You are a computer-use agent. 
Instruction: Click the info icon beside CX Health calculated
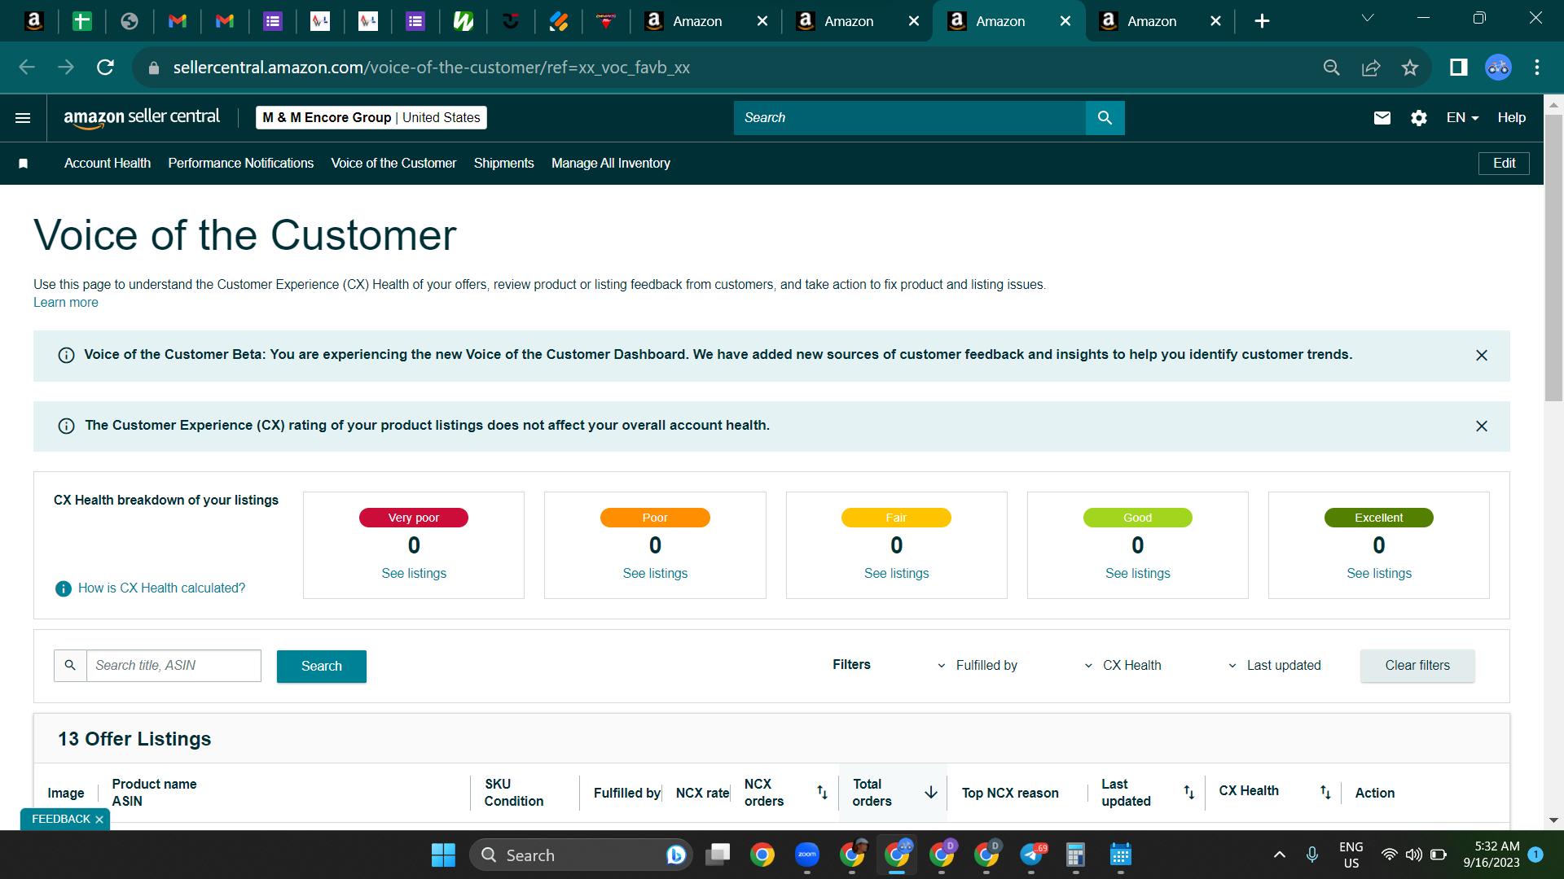click(63, 588)
